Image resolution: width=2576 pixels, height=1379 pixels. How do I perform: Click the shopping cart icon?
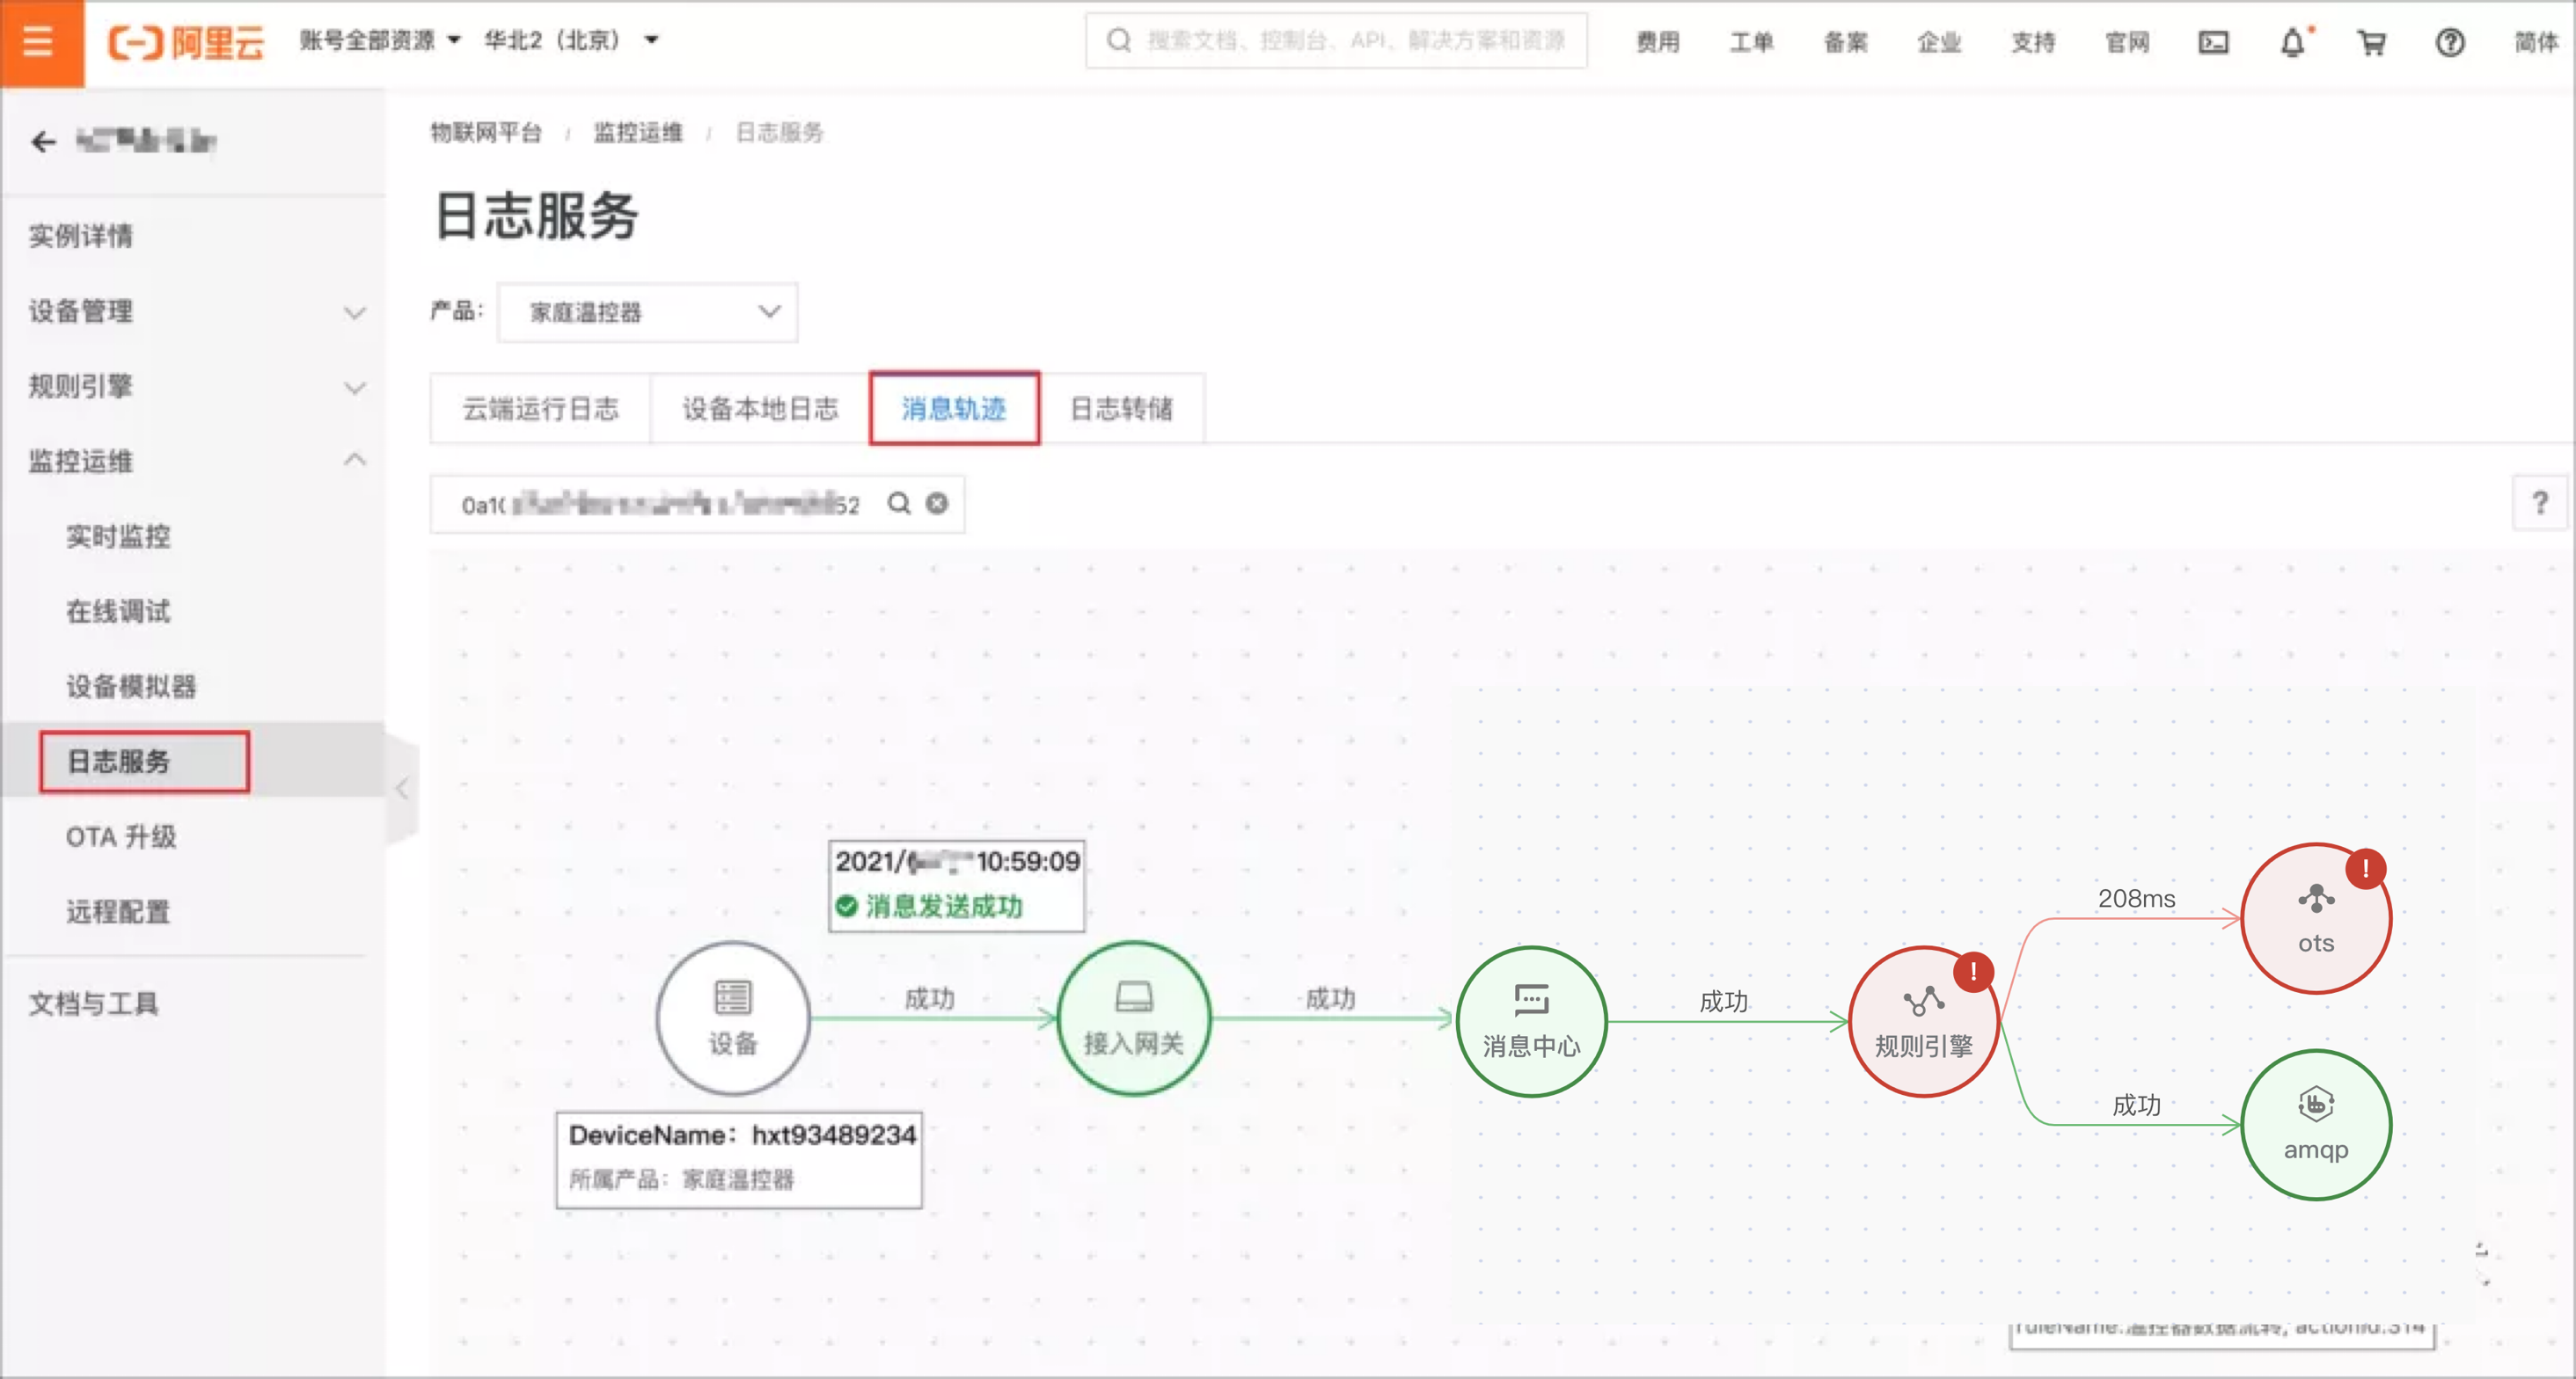2371,43
